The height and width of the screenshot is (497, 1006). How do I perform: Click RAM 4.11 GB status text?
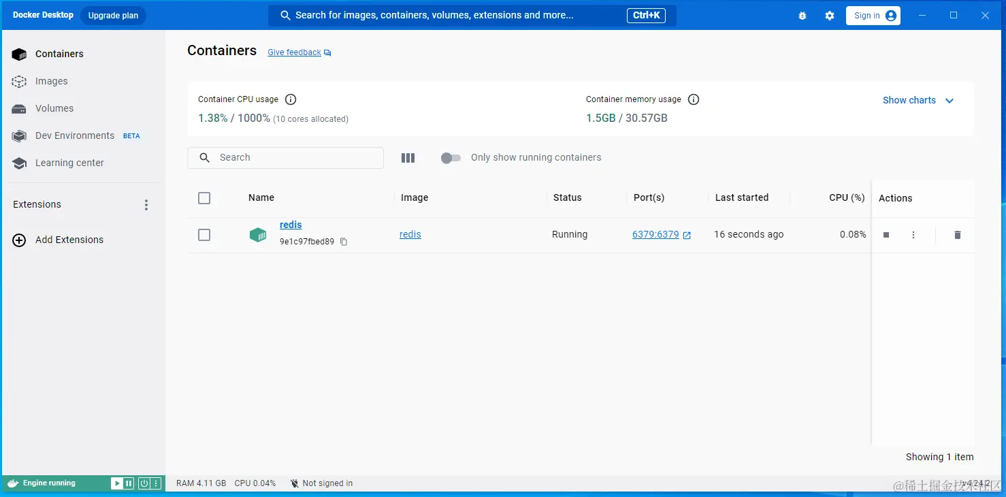(x=201, y=483)
